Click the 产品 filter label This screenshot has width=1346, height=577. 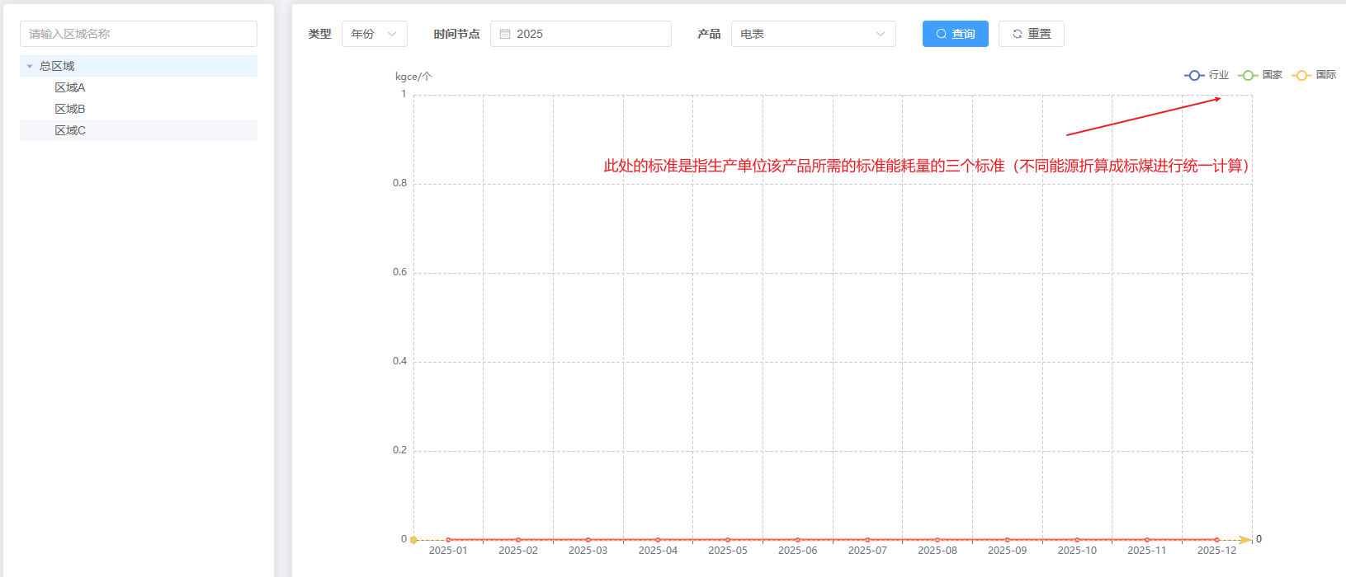click(x=709, y=34)
